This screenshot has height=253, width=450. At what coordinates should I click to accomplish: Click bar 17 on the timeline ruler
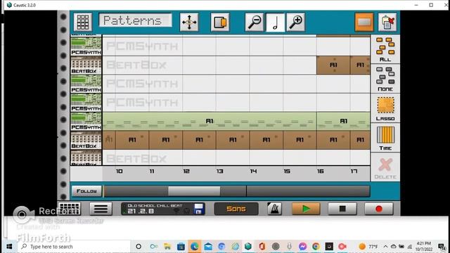coord(354,171)
